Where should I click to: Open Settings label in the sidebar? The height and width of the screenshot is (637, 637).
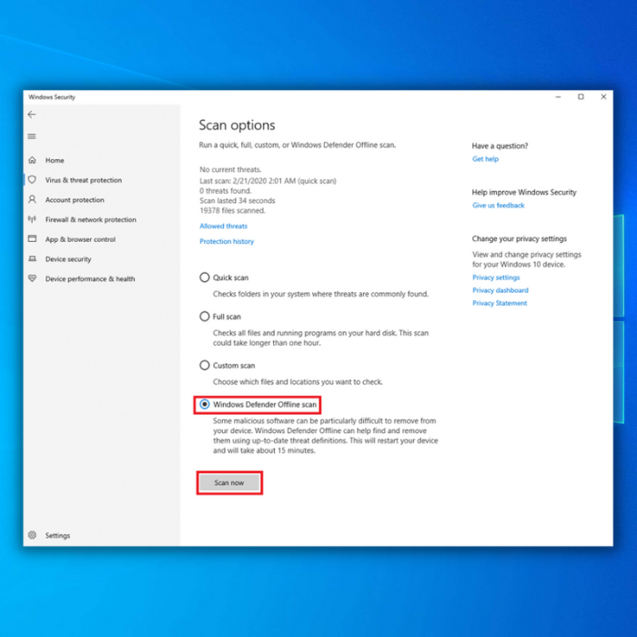point(57,535)
